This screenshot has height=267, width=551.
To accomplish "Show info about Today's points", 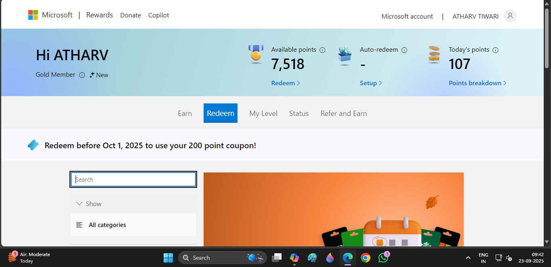I will pos(496,50).
